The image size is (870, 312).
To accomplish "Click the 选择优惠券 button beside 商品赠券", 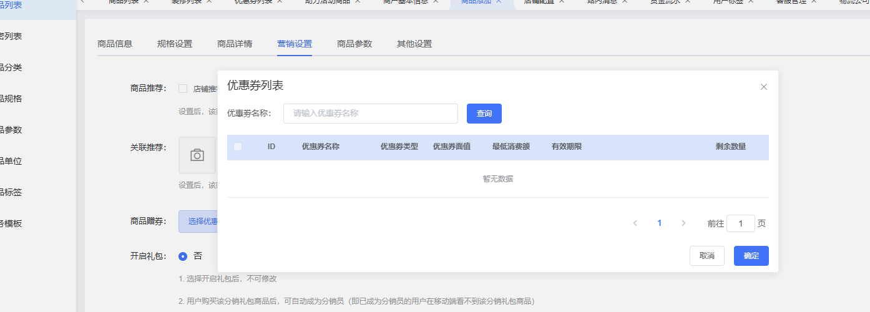I will coord(198,221).
